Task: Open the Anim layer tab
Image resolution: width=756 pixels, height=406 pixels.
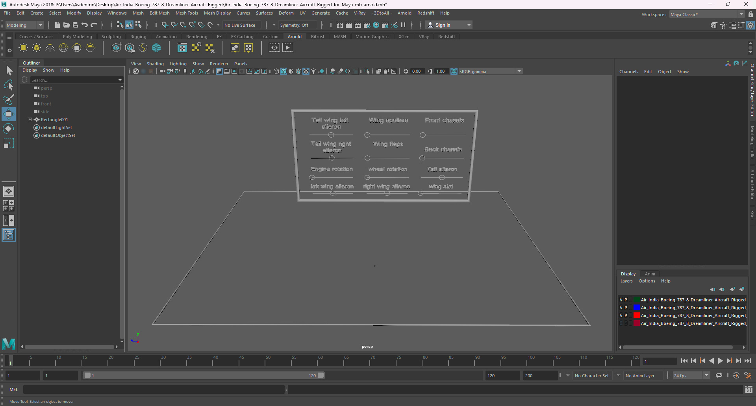Action: 650,274
